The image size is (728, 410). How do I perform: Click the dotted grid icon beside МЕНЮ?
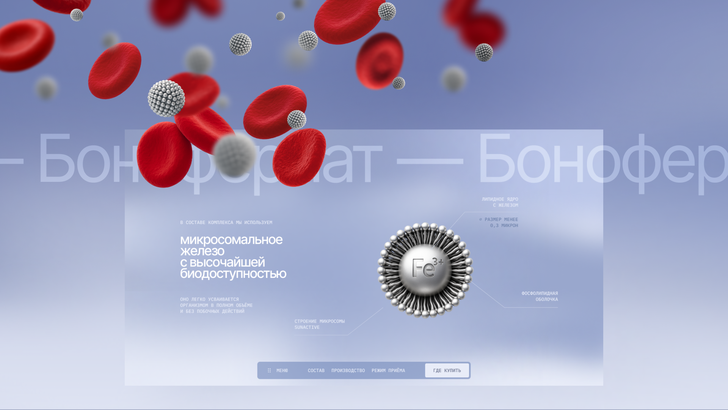click(269, 371)
